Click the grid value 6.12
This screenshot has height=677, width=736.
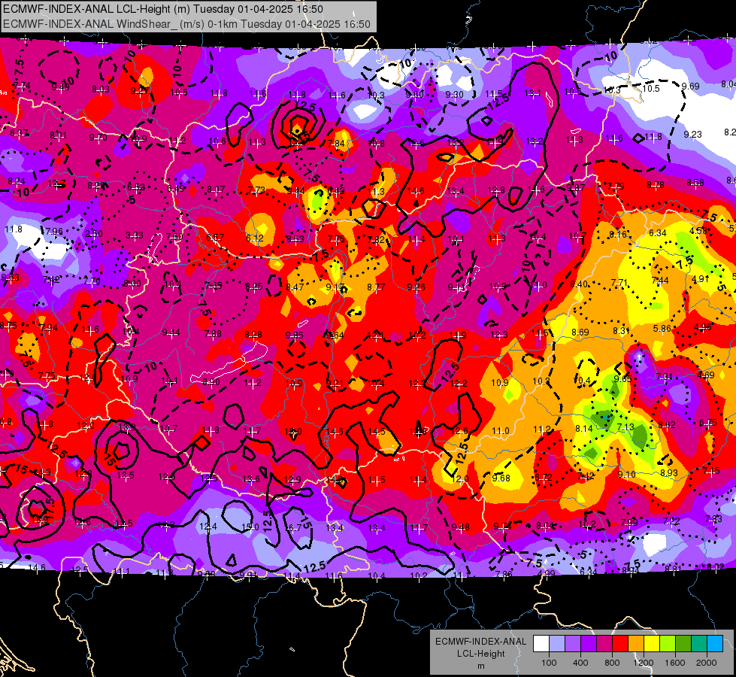[x=255, y=238]
